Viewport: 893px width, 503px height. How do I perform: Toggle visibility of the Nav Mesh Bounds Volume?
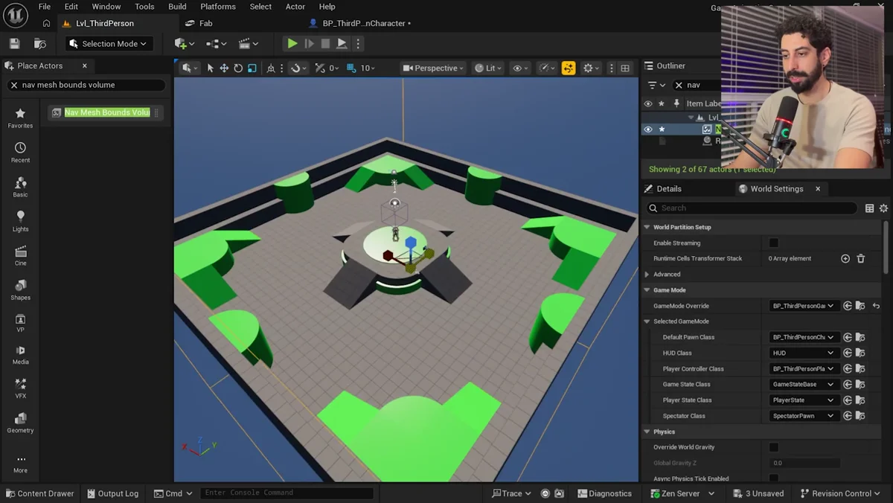646,128
